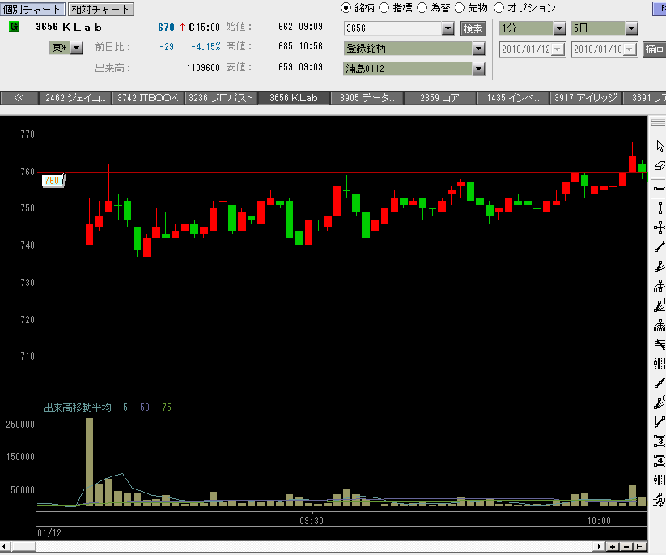Click the 検索 search button

473,28
